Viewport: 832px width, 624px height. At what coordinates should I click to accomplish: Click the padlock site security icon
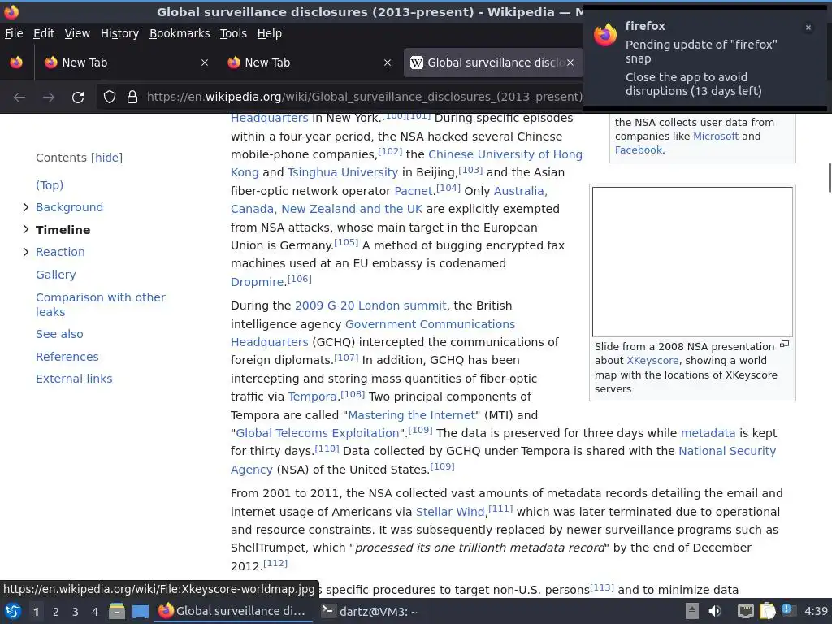(x=132, y=97)
